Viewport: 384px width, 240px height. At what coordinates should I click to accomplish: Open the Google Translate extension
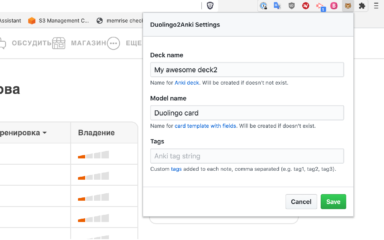click(x=277, y=6)
